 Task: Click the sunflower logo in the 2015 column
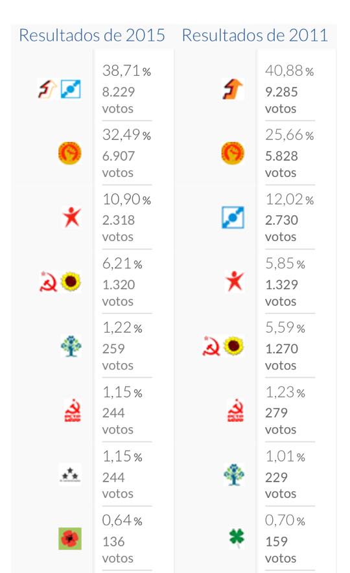tap(71, 282)
